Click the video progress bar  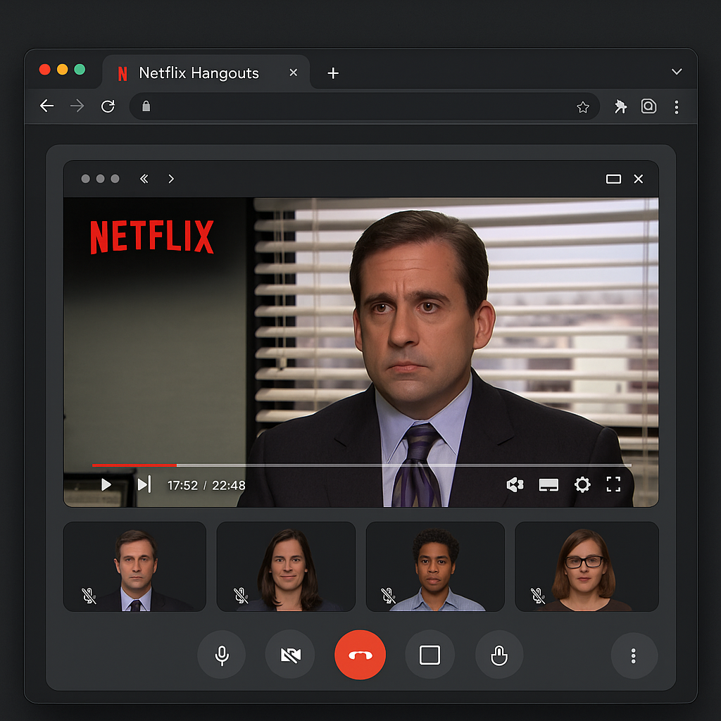pyautogui.click(x=360, y=465)
